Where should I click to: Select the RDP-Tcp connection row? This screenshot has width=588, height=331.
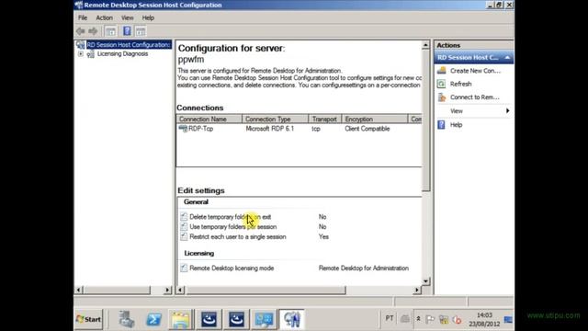[299, 129]
